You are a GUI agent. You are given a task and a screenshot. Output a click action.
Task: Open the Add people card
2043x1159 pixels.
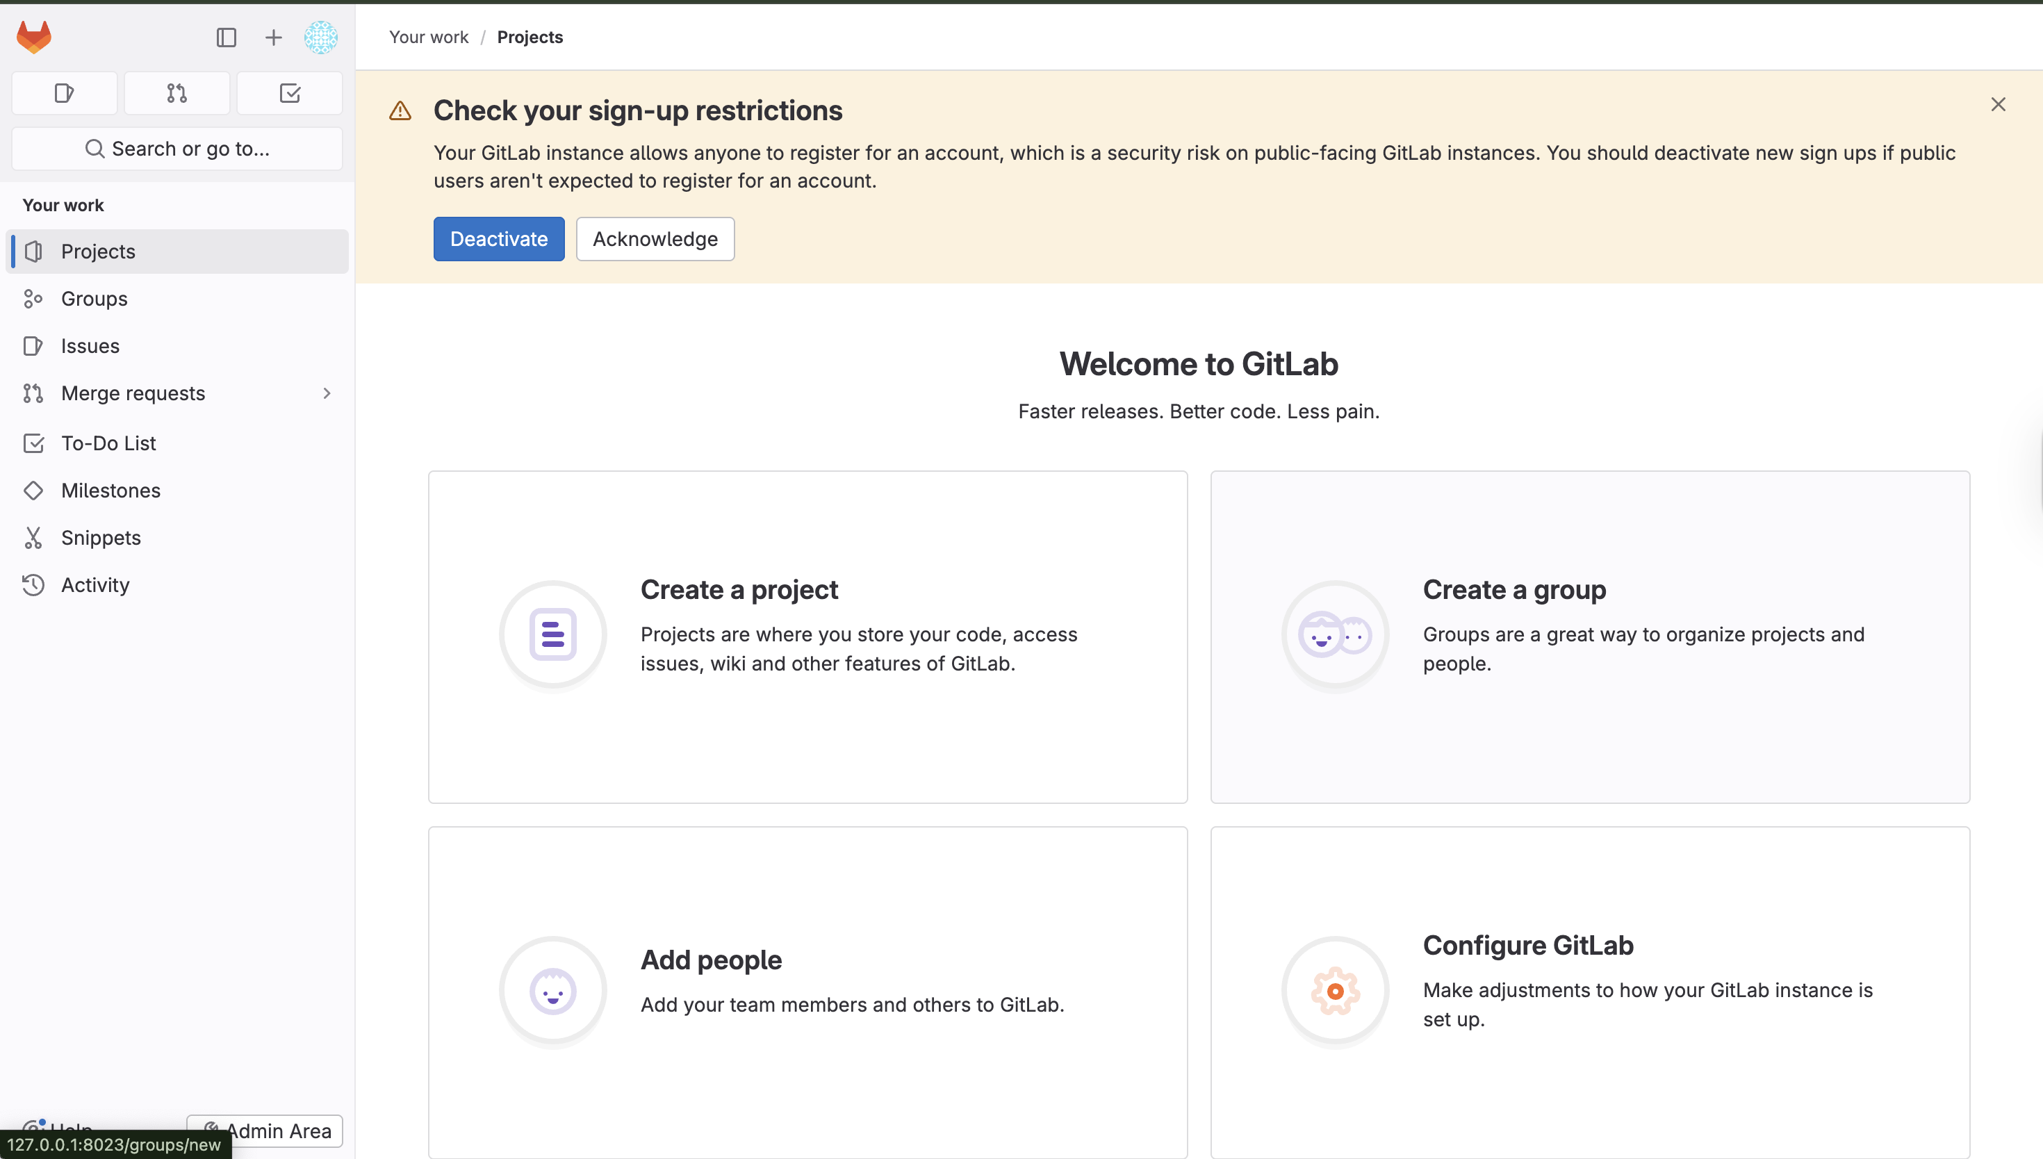click(x=807, y=992)
